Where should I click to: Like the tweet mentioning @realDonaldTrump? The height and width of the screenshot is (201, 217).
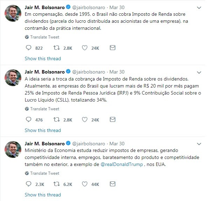pos(84,184)
